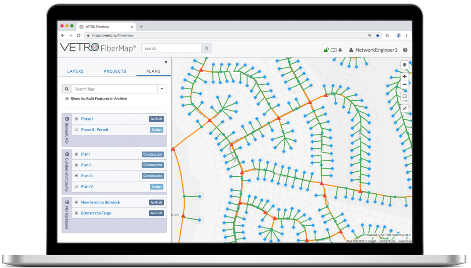Open the browser three-dot menu

click(407, 35)
